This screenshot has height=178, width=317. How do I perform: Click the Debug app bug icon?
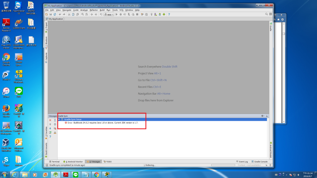click(121, 14)
